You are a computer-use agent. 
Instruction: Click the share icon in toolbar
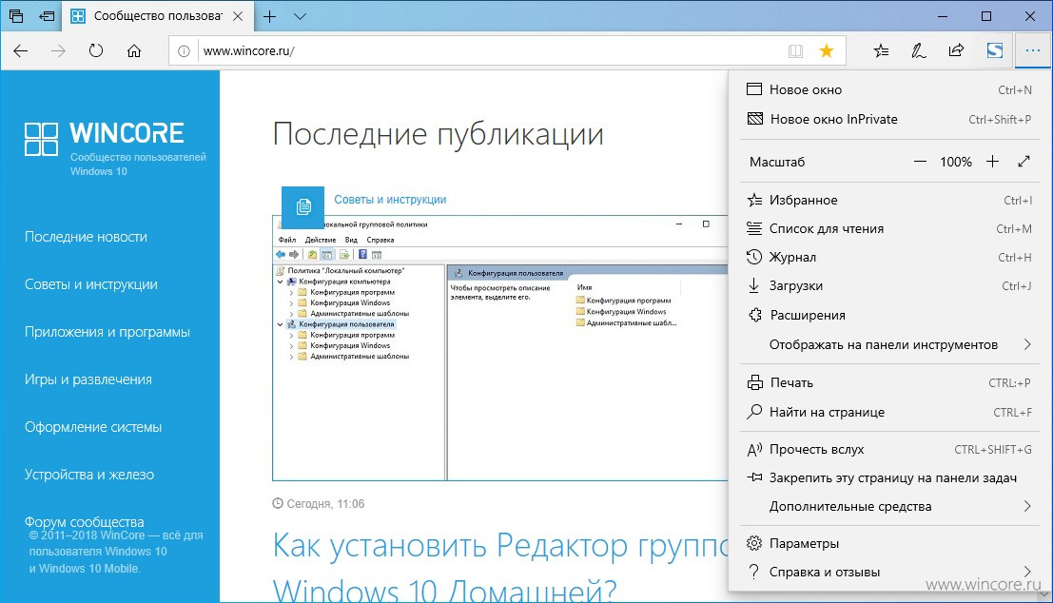coord(956,51)
